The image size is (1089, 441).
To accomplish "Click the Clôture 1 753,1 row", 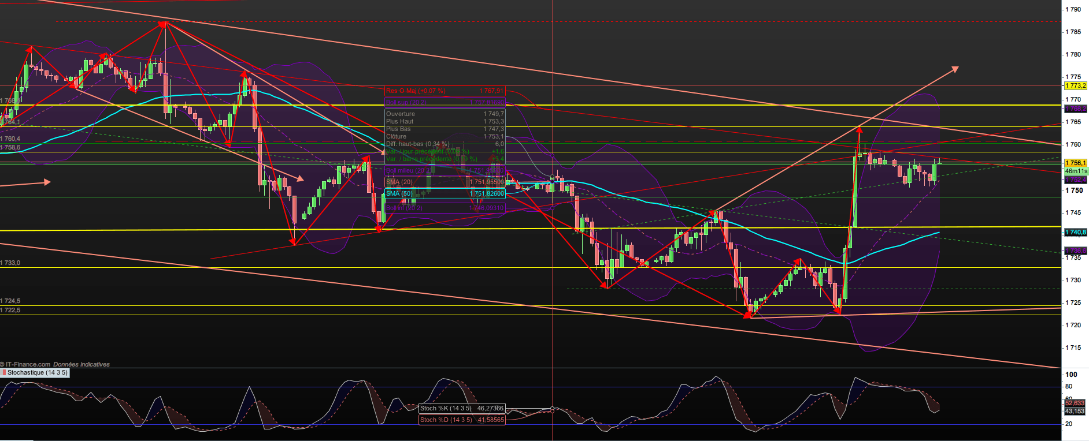I will (x=445, y=137).
